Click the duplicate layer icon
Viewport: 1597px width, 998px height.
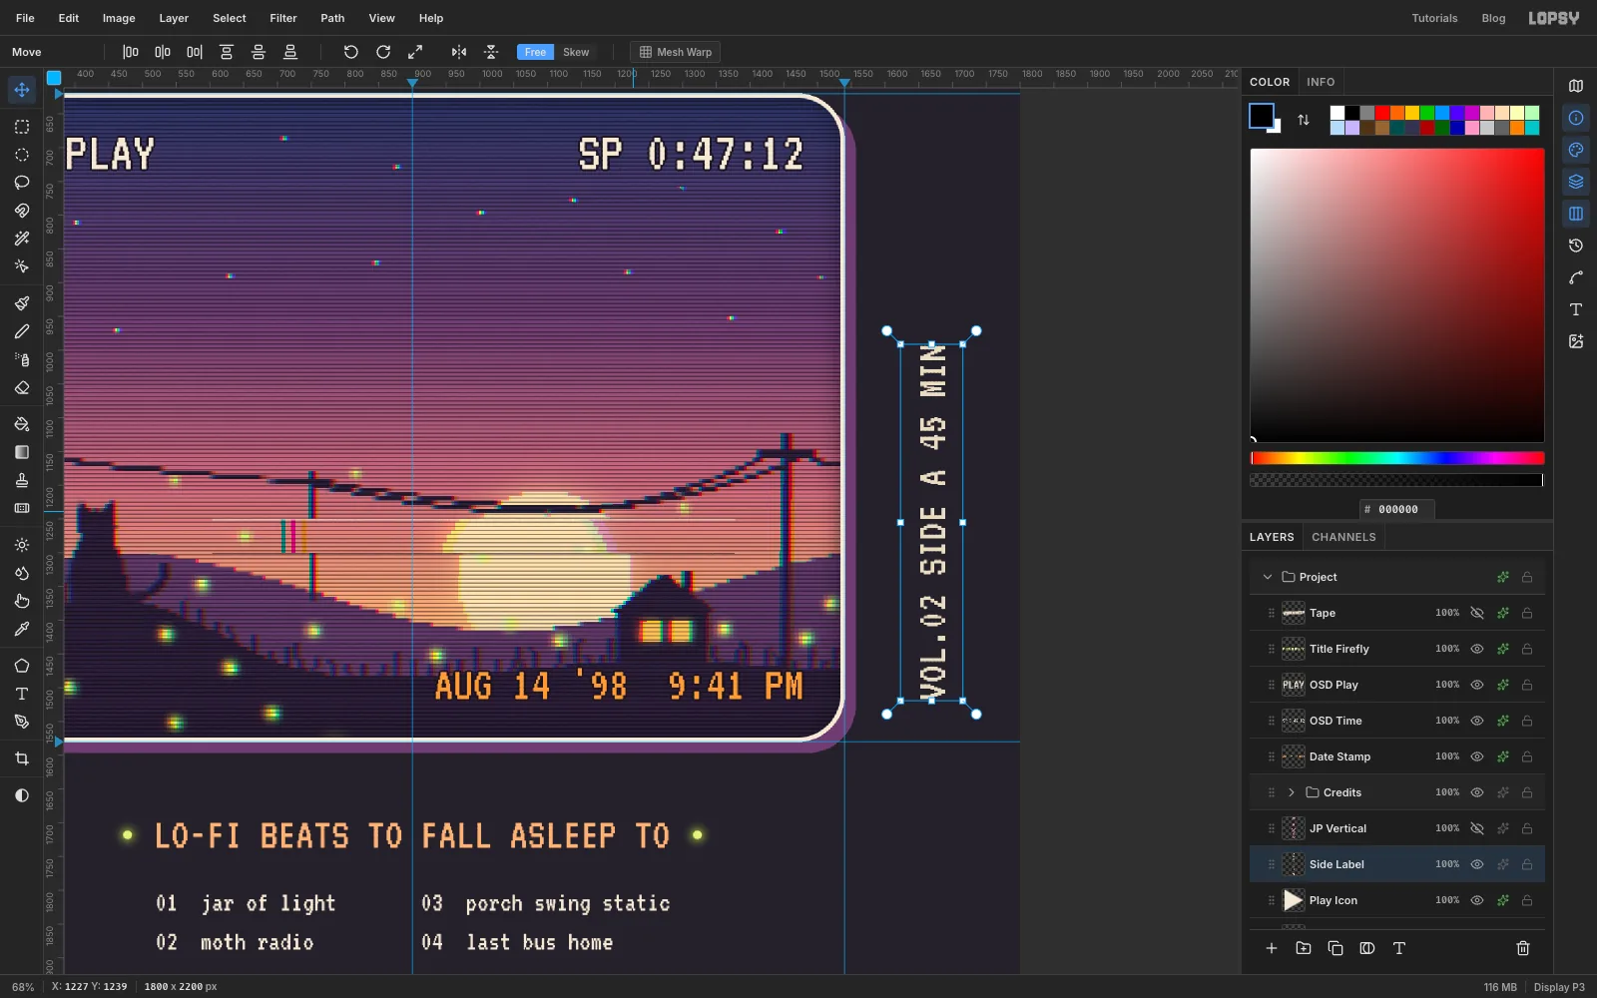(1335, 948)
